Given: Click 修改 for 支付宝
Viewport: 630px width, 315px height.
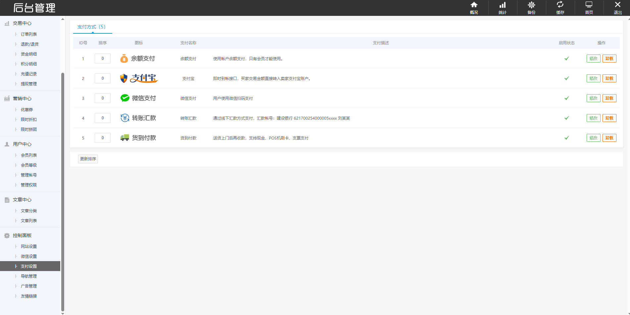Looking at the screenshot, I should point(593,78).
